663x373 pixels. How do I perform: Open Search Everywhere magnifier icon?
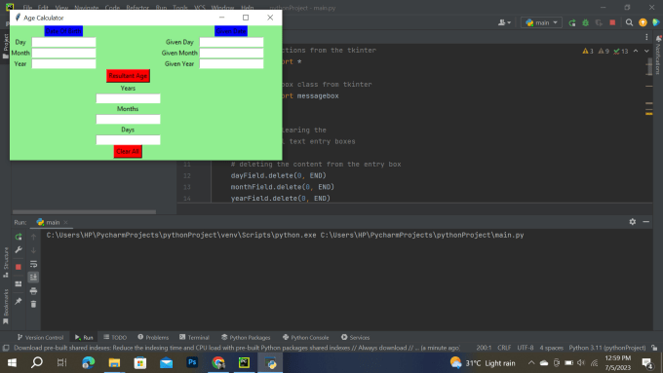click(x=629, y=22)
